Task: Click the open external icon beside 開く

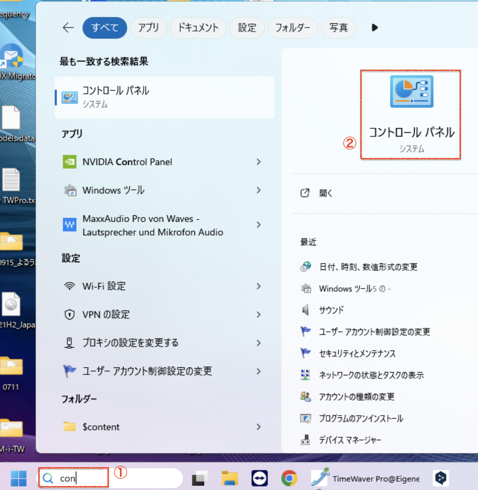Action: [305, 193]
